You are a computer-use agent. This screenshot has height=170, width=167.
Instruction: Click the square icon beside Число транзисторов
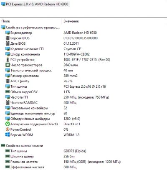[8, 65]
